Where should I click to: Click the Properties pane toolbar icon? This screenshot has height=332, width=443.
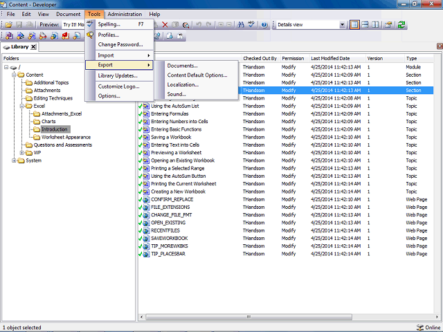tap(388, 25)
